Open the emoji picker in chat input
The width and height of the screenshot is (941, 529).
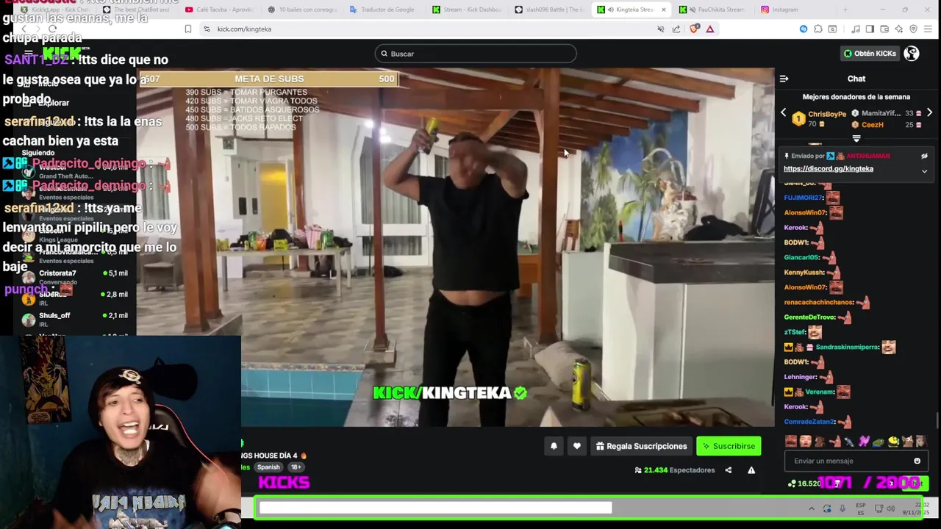pos(917,461)
